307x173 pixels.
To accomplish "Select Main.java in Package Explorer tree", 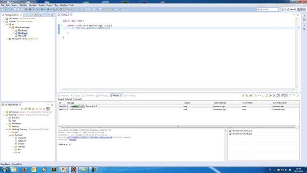I will (x=22, y=36).
